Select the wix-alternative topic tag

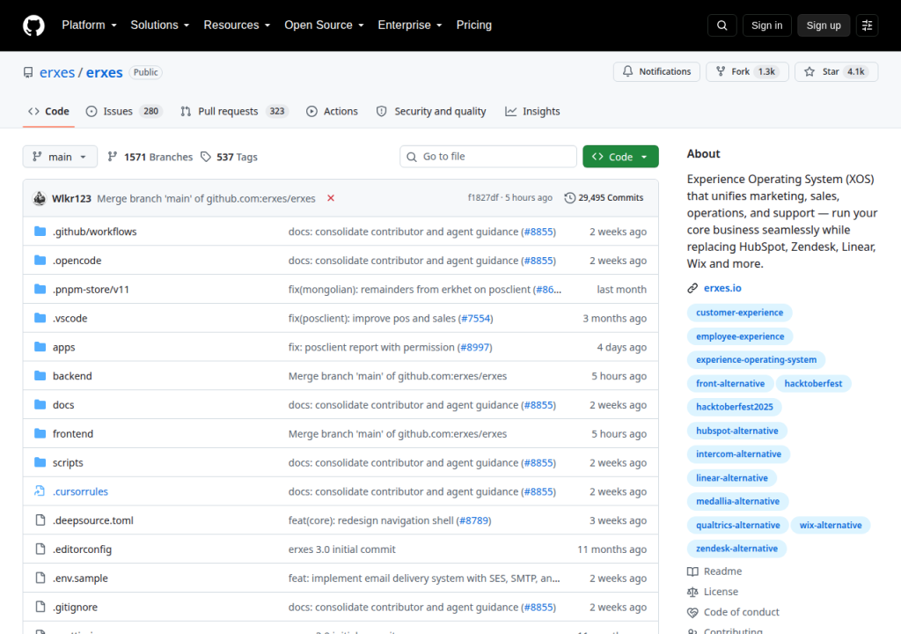pyautogui.click(x=831, y=526)
